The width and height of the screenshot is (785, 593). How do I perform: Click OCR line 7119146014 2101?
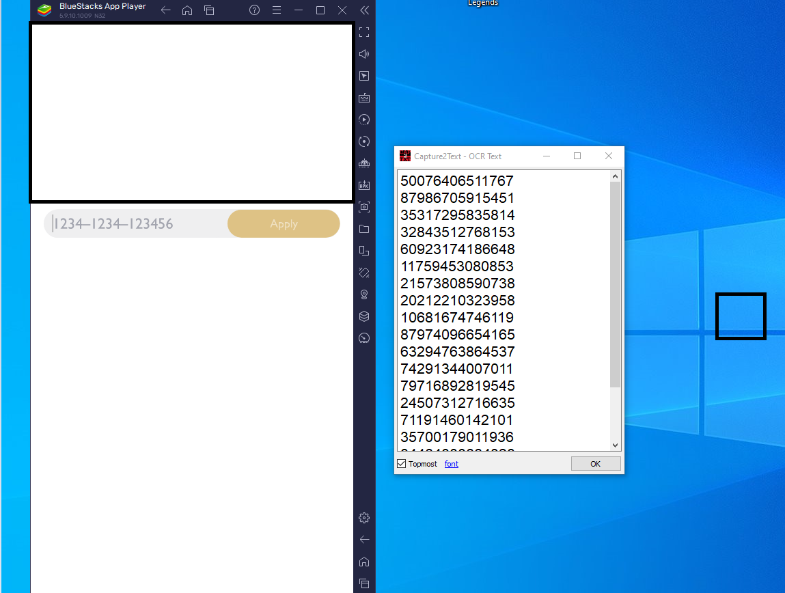coord(456,419)
